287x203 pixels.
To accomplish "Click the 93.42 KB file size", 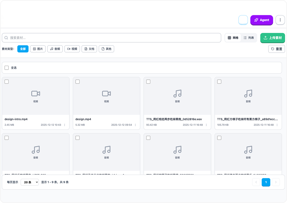I will coord(152,125).
